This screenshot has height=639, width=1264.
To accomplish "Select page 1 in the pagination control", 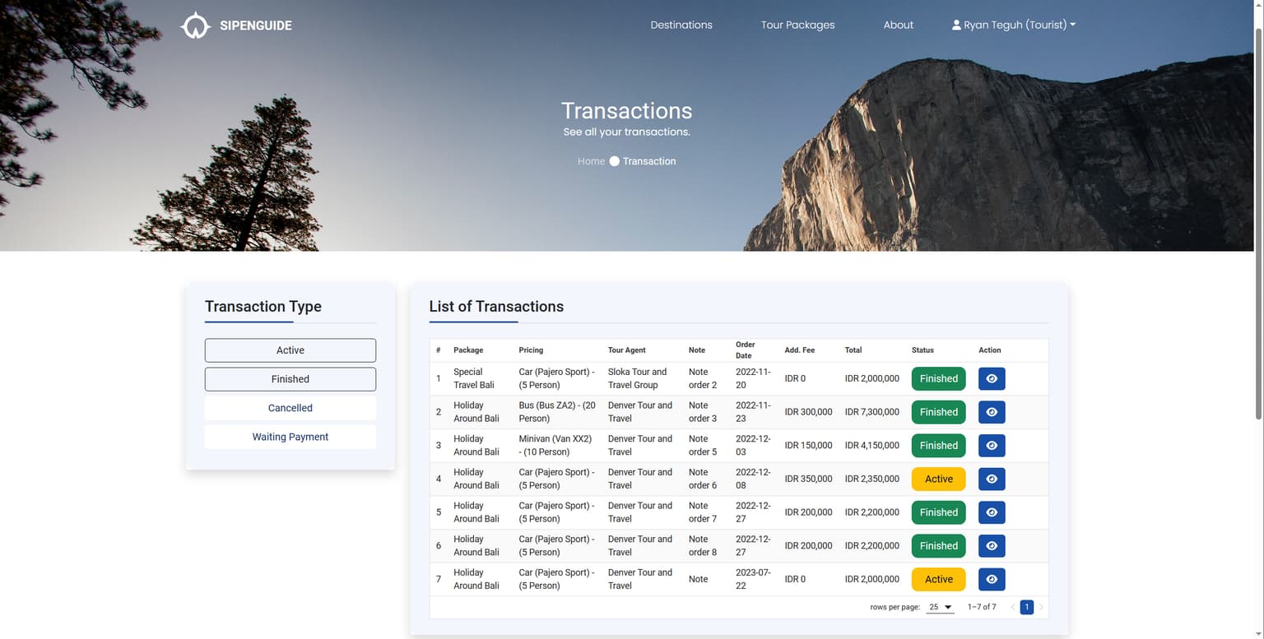I will (x=1026, y=607).
